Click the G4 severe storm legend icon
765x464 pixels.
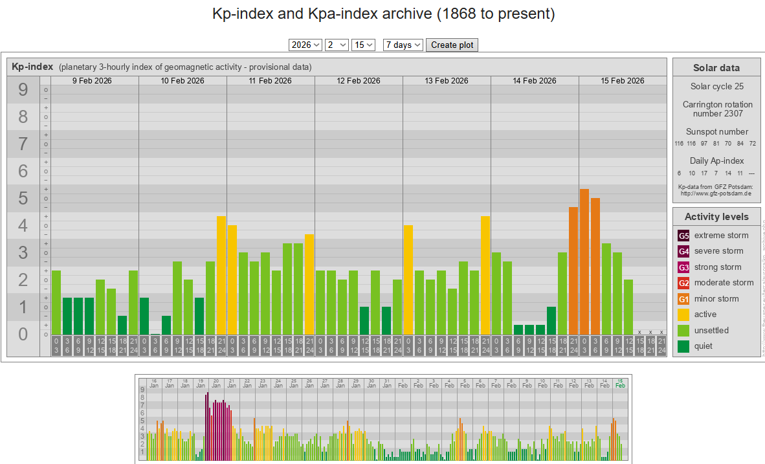683,251
